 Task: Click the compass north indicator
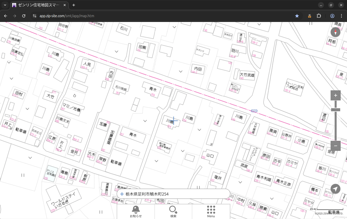point(335,32)
